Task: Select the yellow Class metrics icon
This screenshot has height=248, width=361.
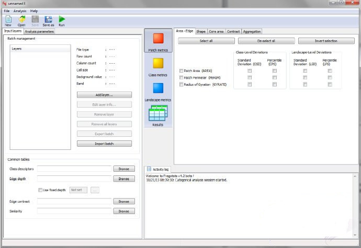Action: click(158, 63)
